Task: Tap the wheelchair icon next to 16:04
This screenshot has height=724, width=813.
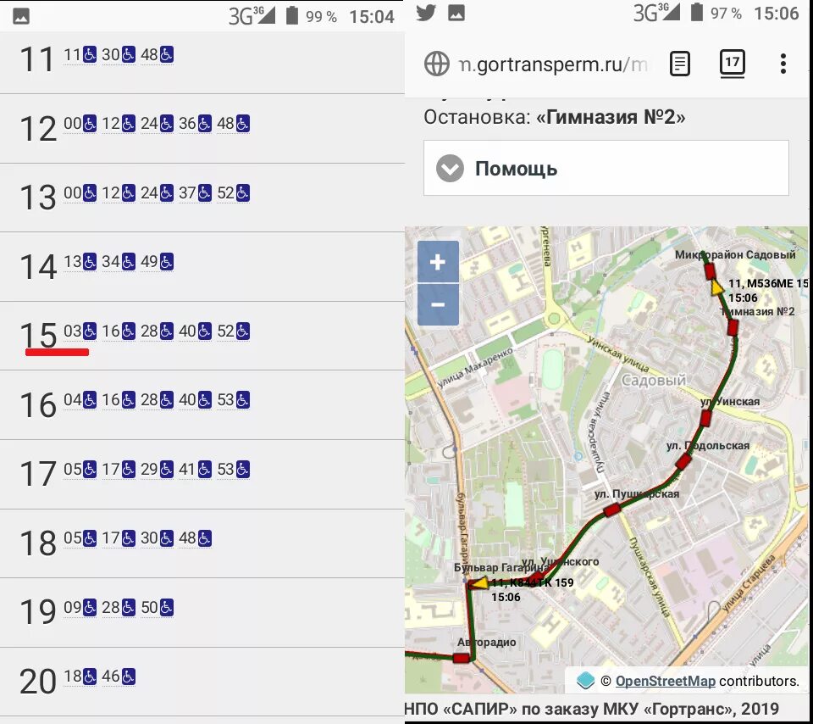Action: tap(90, 399)
